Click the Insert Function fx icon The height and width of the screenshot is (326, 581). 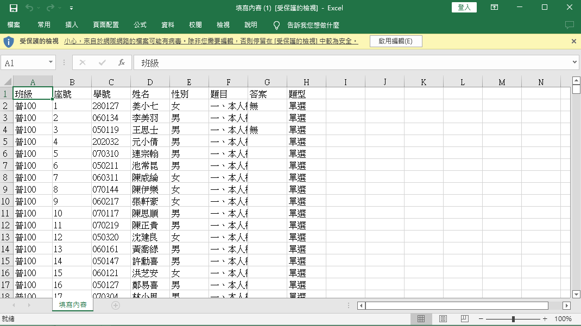122,62
